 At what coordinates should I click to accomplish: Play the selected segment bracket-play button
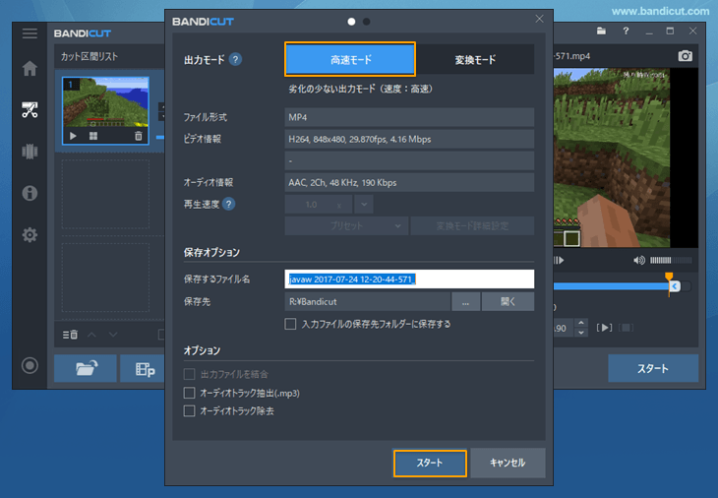tap(605, 328)
